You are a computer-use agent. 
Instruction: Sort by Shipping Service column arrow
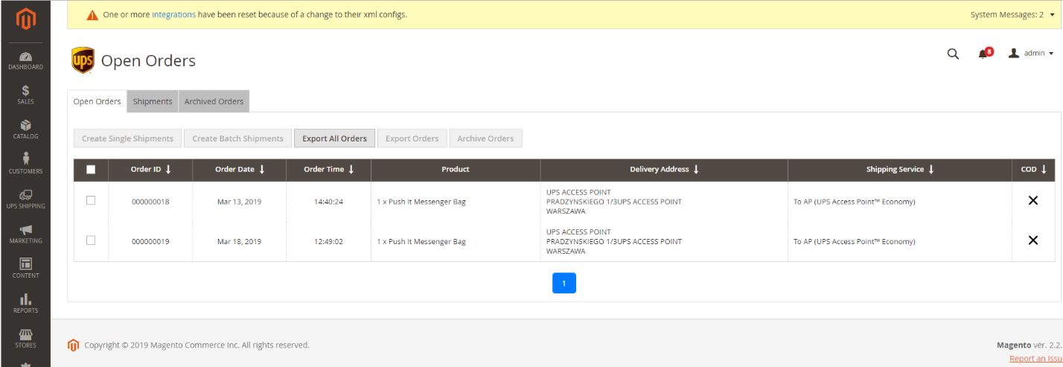(x=930, y=170)
